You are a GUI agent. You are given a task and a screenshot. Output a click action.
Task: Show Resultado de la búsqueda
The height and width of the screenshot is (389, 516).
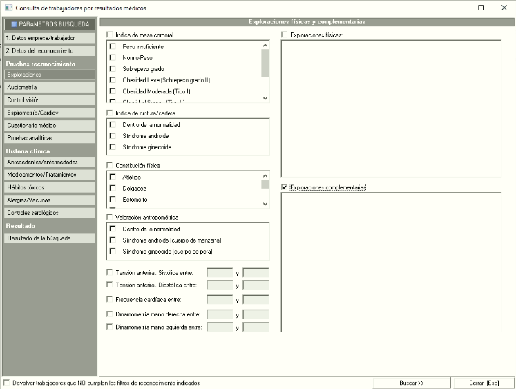[x=48, y=238]
